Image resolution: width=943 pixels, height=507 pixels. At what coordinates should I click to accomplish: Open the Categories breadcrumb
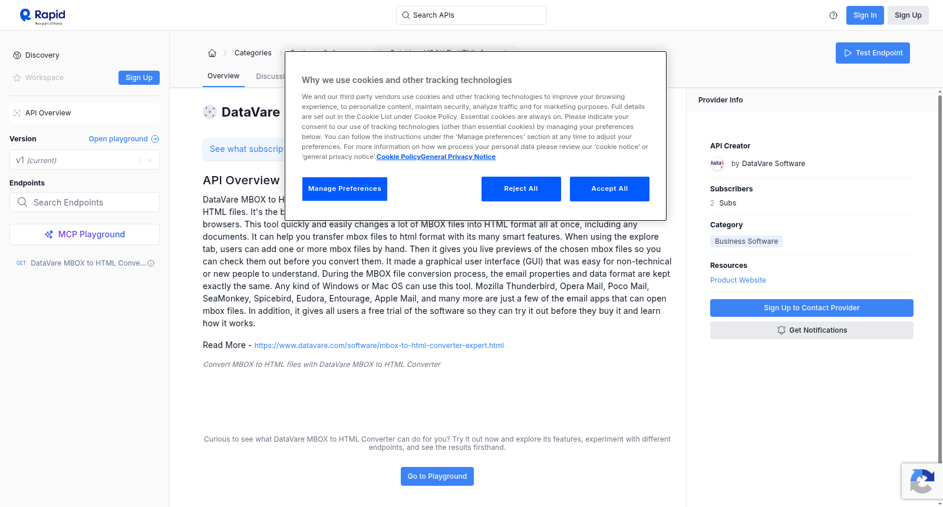(253, 53)
